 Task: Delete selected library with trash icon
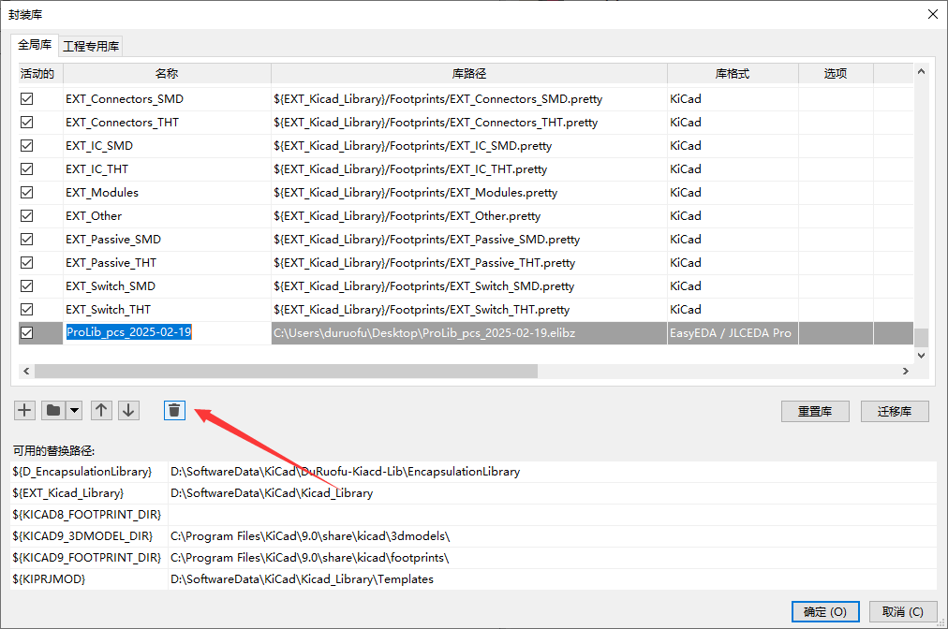174,410
